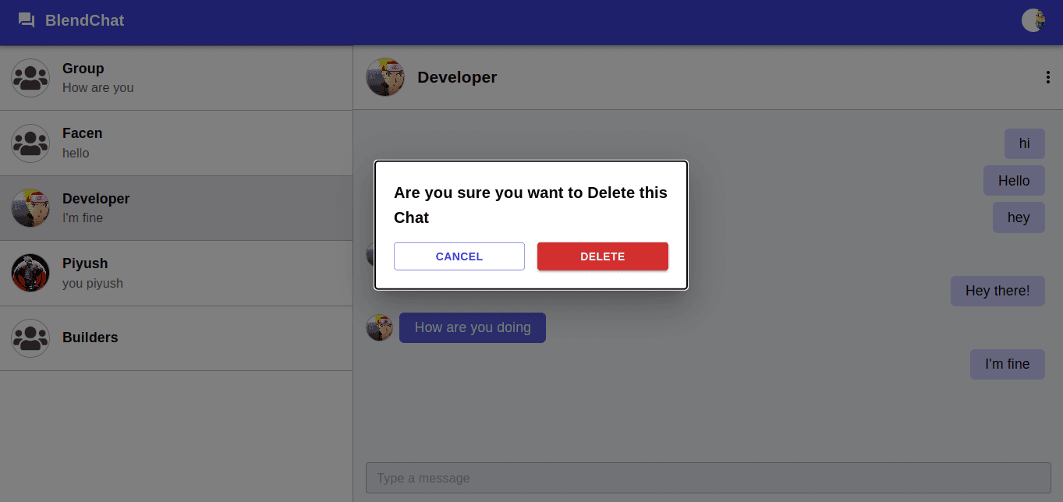Open the Builders chat entry
1063x502 pixels.
(176, 338)
